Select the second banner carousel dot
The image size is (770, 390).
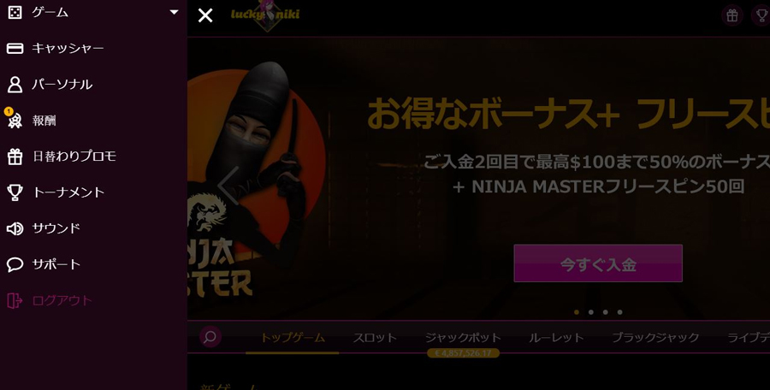[x=590, y=312]
